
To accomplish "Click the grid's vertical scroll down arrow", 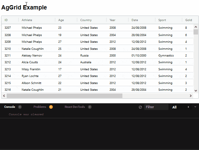I will (196, 90).
